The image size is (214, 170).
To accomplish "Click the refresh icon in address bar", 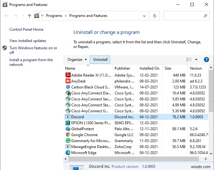I will 154,16.
